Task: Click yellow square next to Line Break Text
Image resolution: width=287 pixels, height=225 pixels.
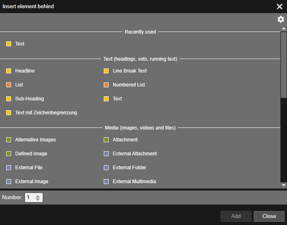Action: pyautogui.click(x=106, y=71)
